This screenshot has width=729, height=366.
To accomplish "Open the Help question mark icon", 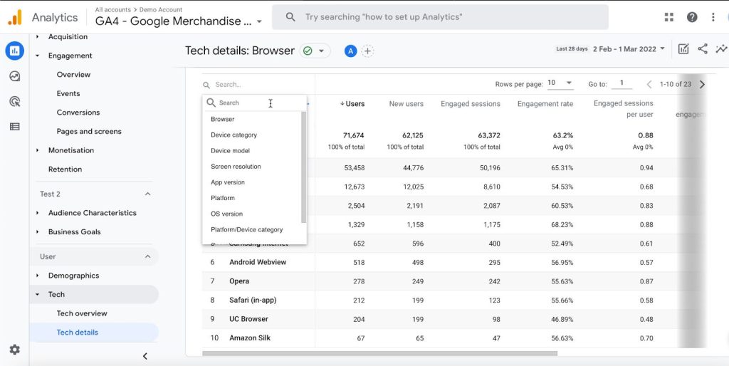I will tap(692, 17).
